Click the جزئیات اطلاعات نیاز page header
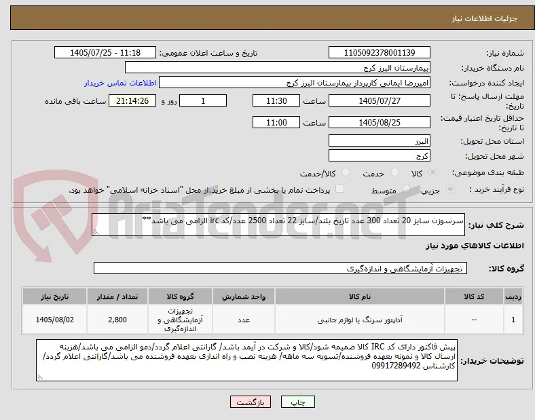Viewport: 535px width, 420px height. (x=484, y=18)
